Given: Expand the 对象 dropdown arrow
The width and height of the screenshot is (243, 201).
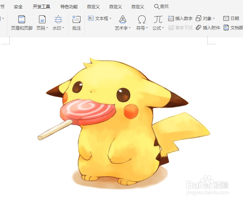Looking at the screenshot, I should tap(214, 19).
